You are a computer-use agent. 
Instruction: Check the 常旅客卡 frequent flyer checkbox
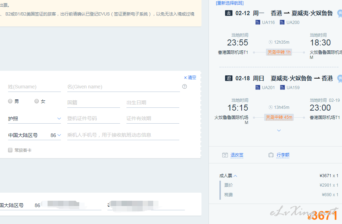click(x=10, y=150)
